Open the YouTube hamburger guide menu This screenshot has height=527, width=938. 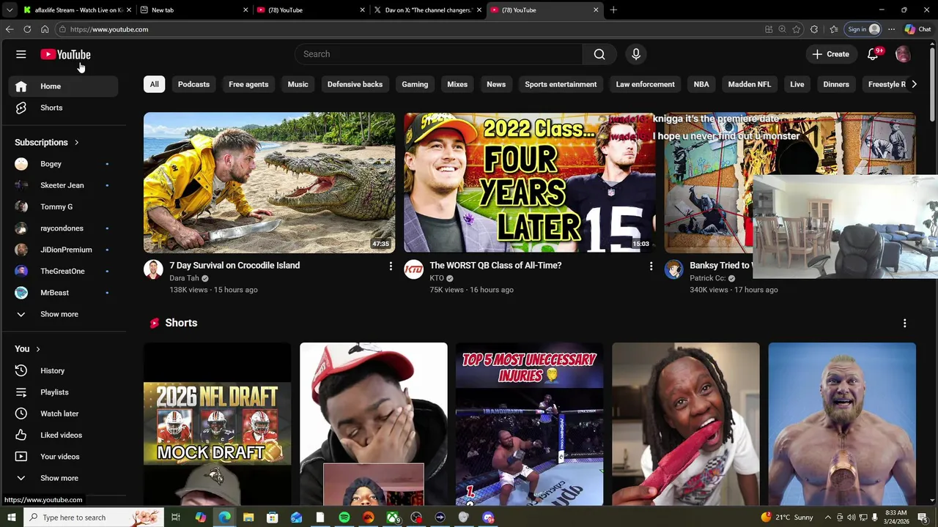[21, 54]
